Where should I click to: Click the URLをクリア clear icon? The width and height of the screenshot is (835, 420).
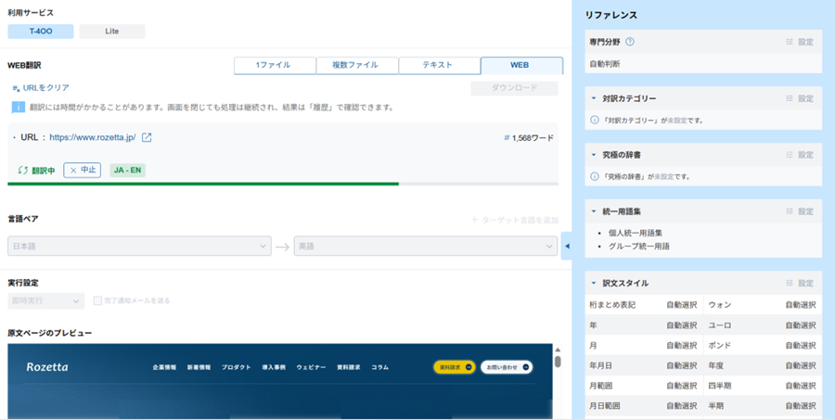click(x=16, y=88)
